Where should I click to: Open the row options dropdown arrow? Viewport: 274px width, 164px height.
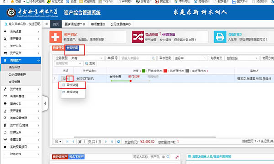click(x=68, y=79)
